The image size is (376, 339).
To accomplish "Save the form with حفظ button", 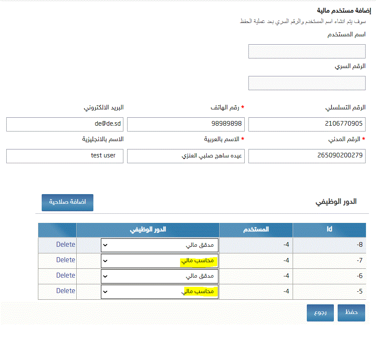I will pos(351,313).
